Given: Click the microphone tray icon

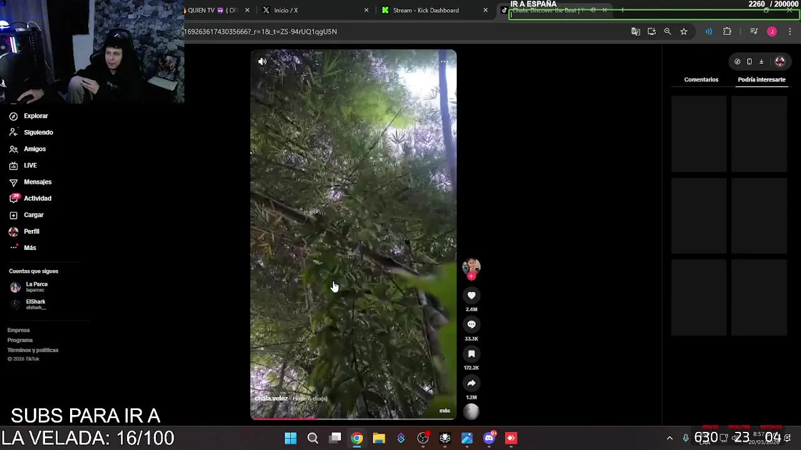Looking at the screenshot, I should (686, 438).
